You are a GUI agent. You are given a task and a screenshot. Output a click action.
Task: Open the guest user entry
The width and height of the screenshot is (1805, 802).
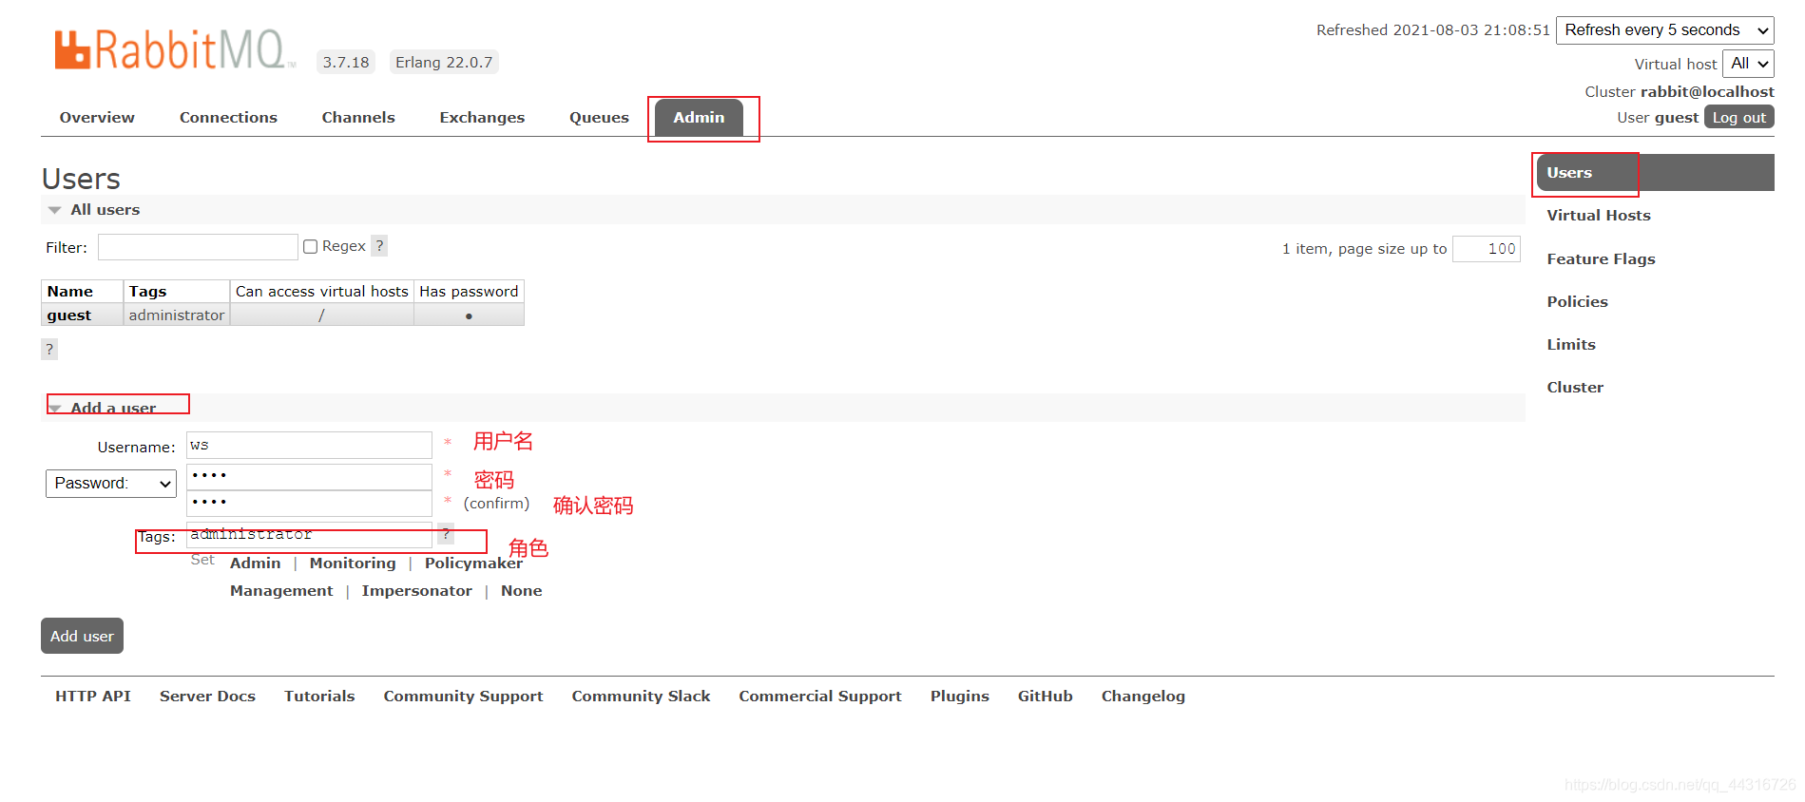[x=69, y=315]
